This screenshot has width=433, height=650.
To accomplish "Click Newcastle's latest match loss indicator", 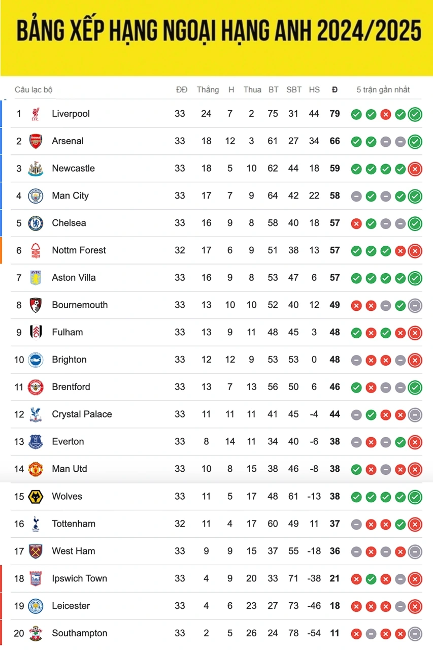I will coord(415,169).
